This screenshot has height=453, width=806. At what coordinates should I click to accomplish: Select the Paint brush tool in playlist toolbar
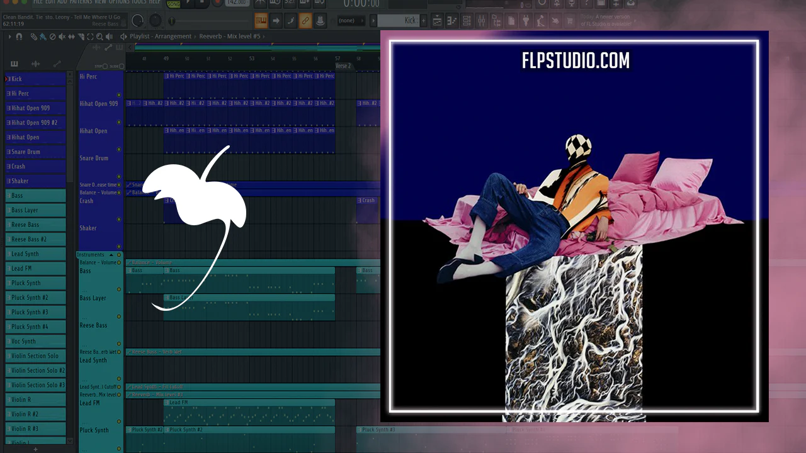point(43,36)
